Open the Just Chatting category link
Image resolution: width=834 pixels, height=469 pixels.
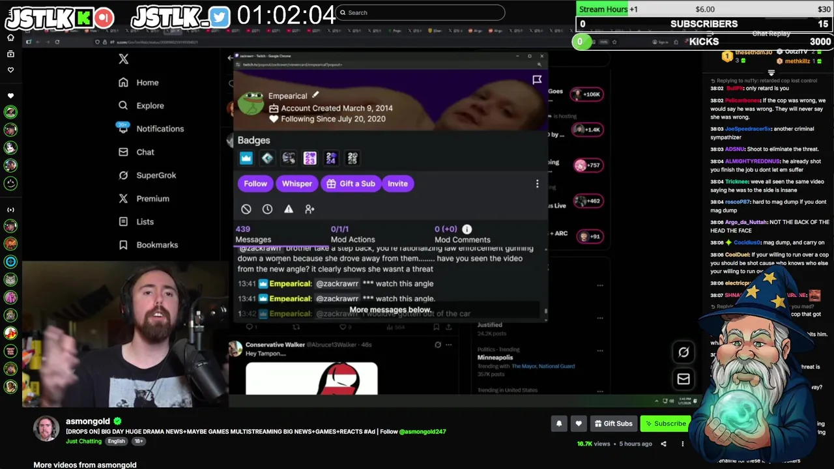(83, 441)
